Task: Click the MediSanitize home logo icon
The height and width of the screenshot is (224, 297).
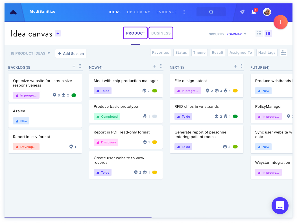Action: tap(13, 12)
